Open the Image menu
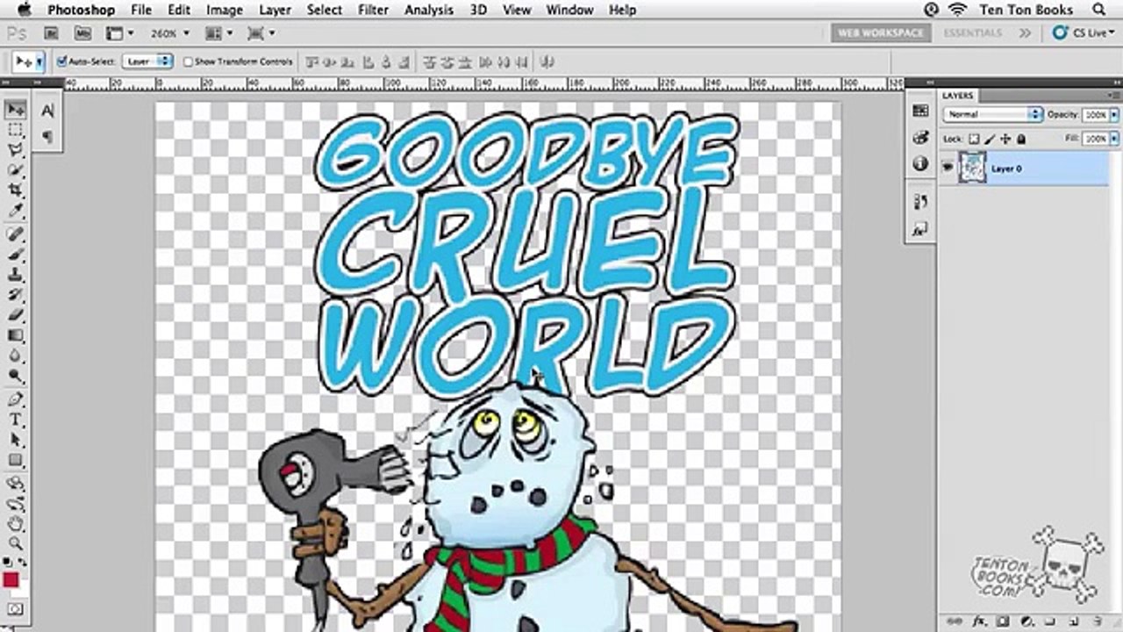 [x=225, y=10]
